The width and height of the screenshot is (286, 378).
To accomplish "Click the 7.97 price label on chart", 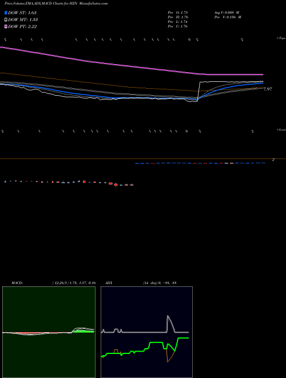I will tap(268, 89).
